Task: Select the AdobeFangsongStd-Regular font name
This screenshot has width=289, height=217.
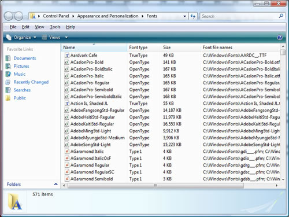Action: (97, 111)
